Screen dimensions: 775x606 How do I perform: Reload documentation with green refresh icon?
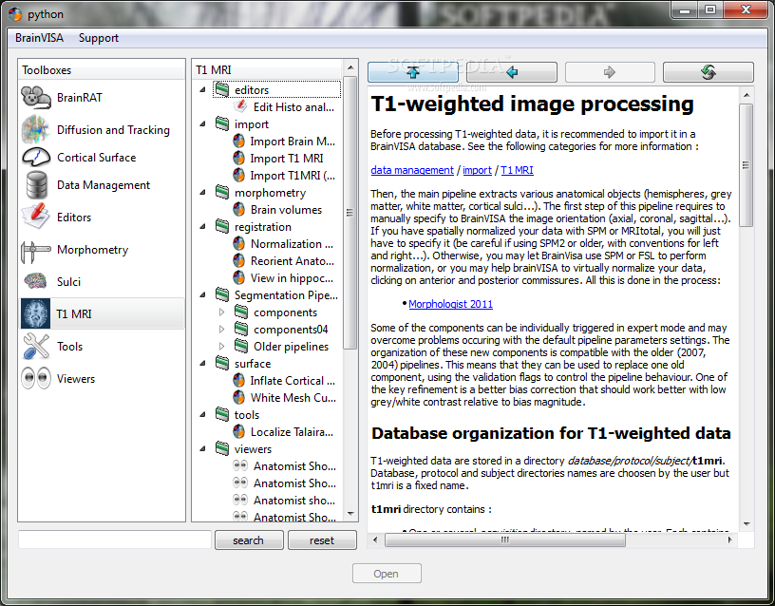[x=709, y=72]
